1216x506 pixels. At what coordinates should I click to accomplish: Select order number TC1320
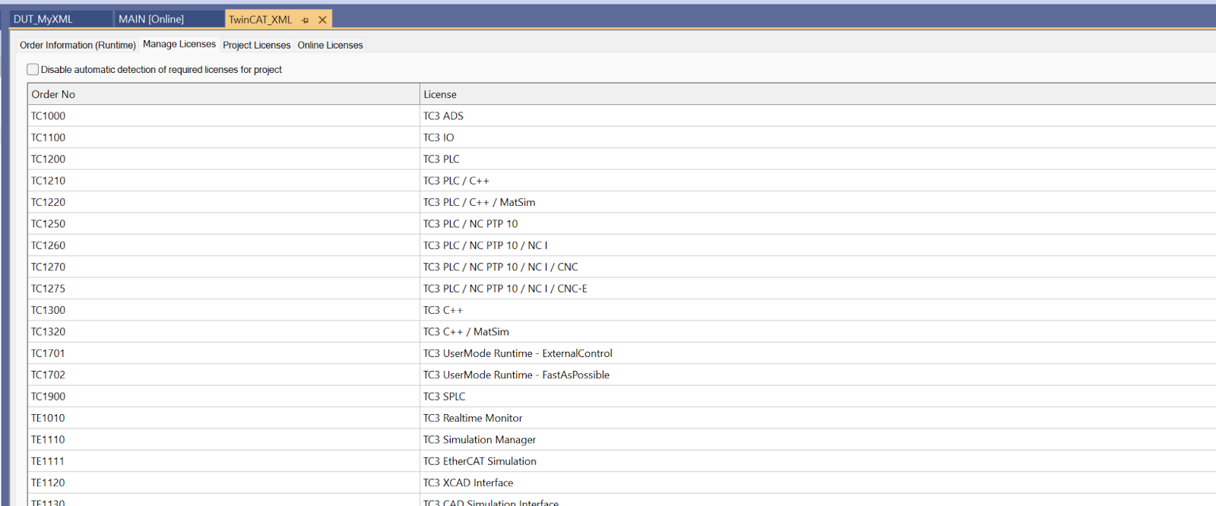[x=223, y=331]
